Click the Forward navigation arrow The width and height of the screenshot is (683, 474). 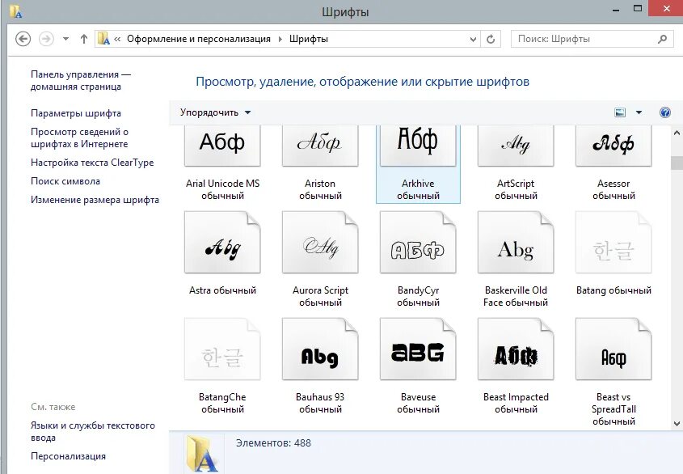[x=46, y=39]
